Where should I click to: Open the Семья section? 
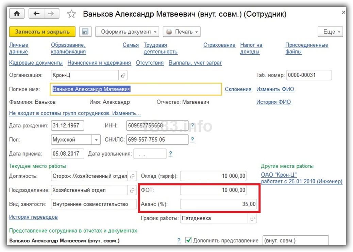(131, 45)
